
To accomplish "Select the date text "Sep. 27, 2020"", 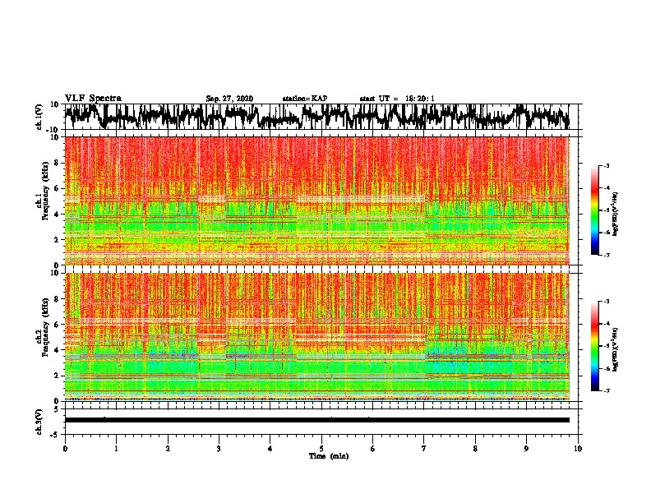I will [229, 99].
